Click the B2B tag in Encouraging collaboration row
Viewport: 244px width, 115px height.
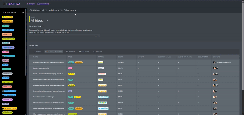[70, 91]
